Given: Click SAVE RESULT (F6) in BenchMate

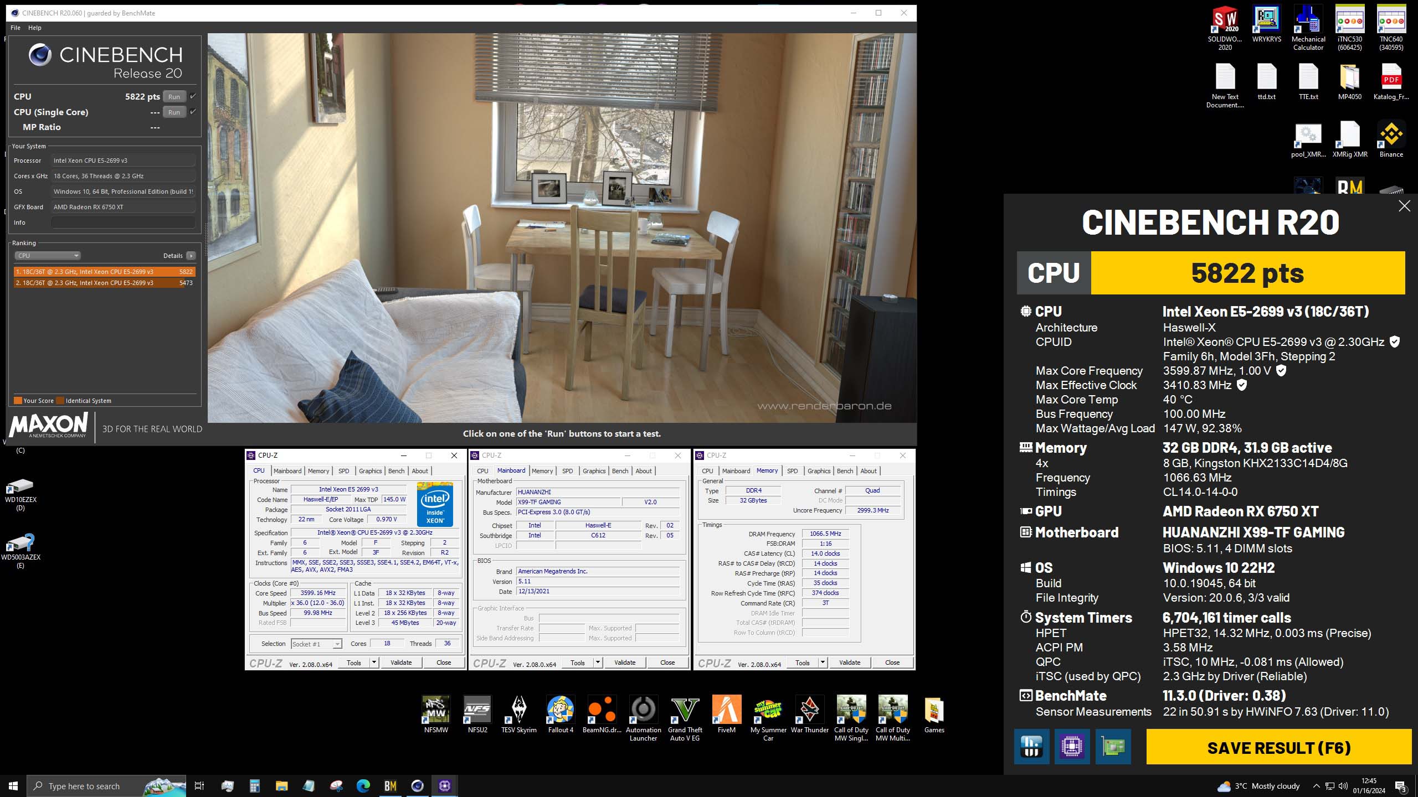Looking at the screenshot, I should 1279,748.
